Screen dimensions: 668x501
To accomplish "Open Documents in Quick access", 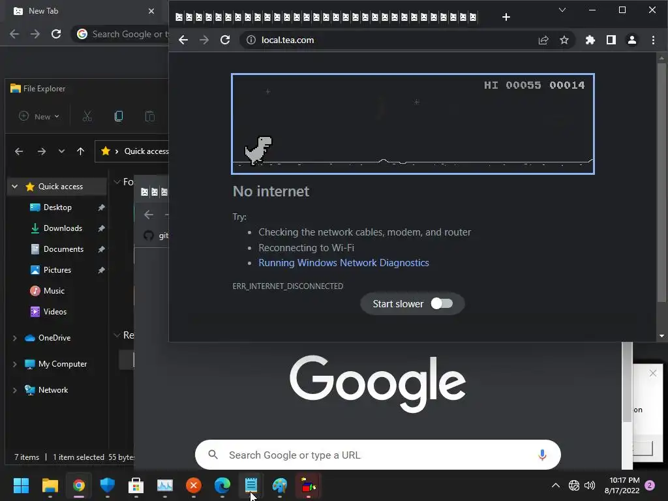I will click(63, 249).
